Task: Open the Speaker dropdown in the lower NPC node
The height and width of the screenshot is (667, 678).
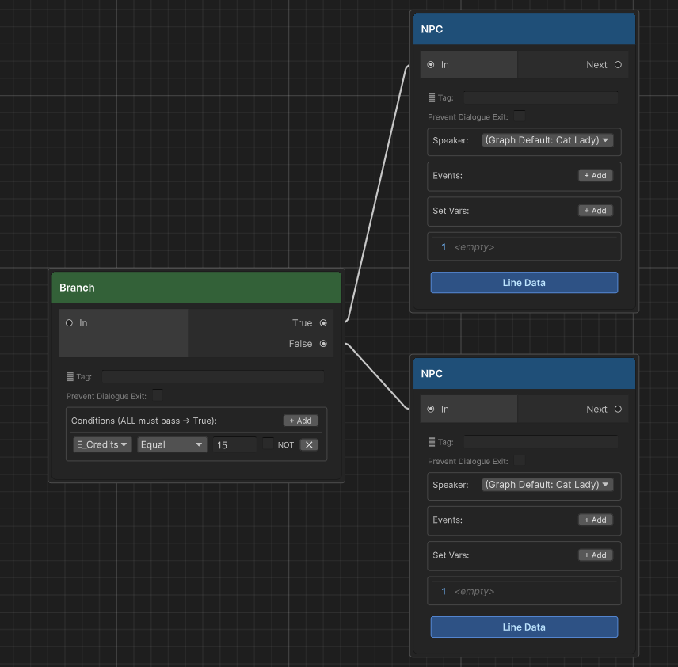Action: (x=547, y=485)
